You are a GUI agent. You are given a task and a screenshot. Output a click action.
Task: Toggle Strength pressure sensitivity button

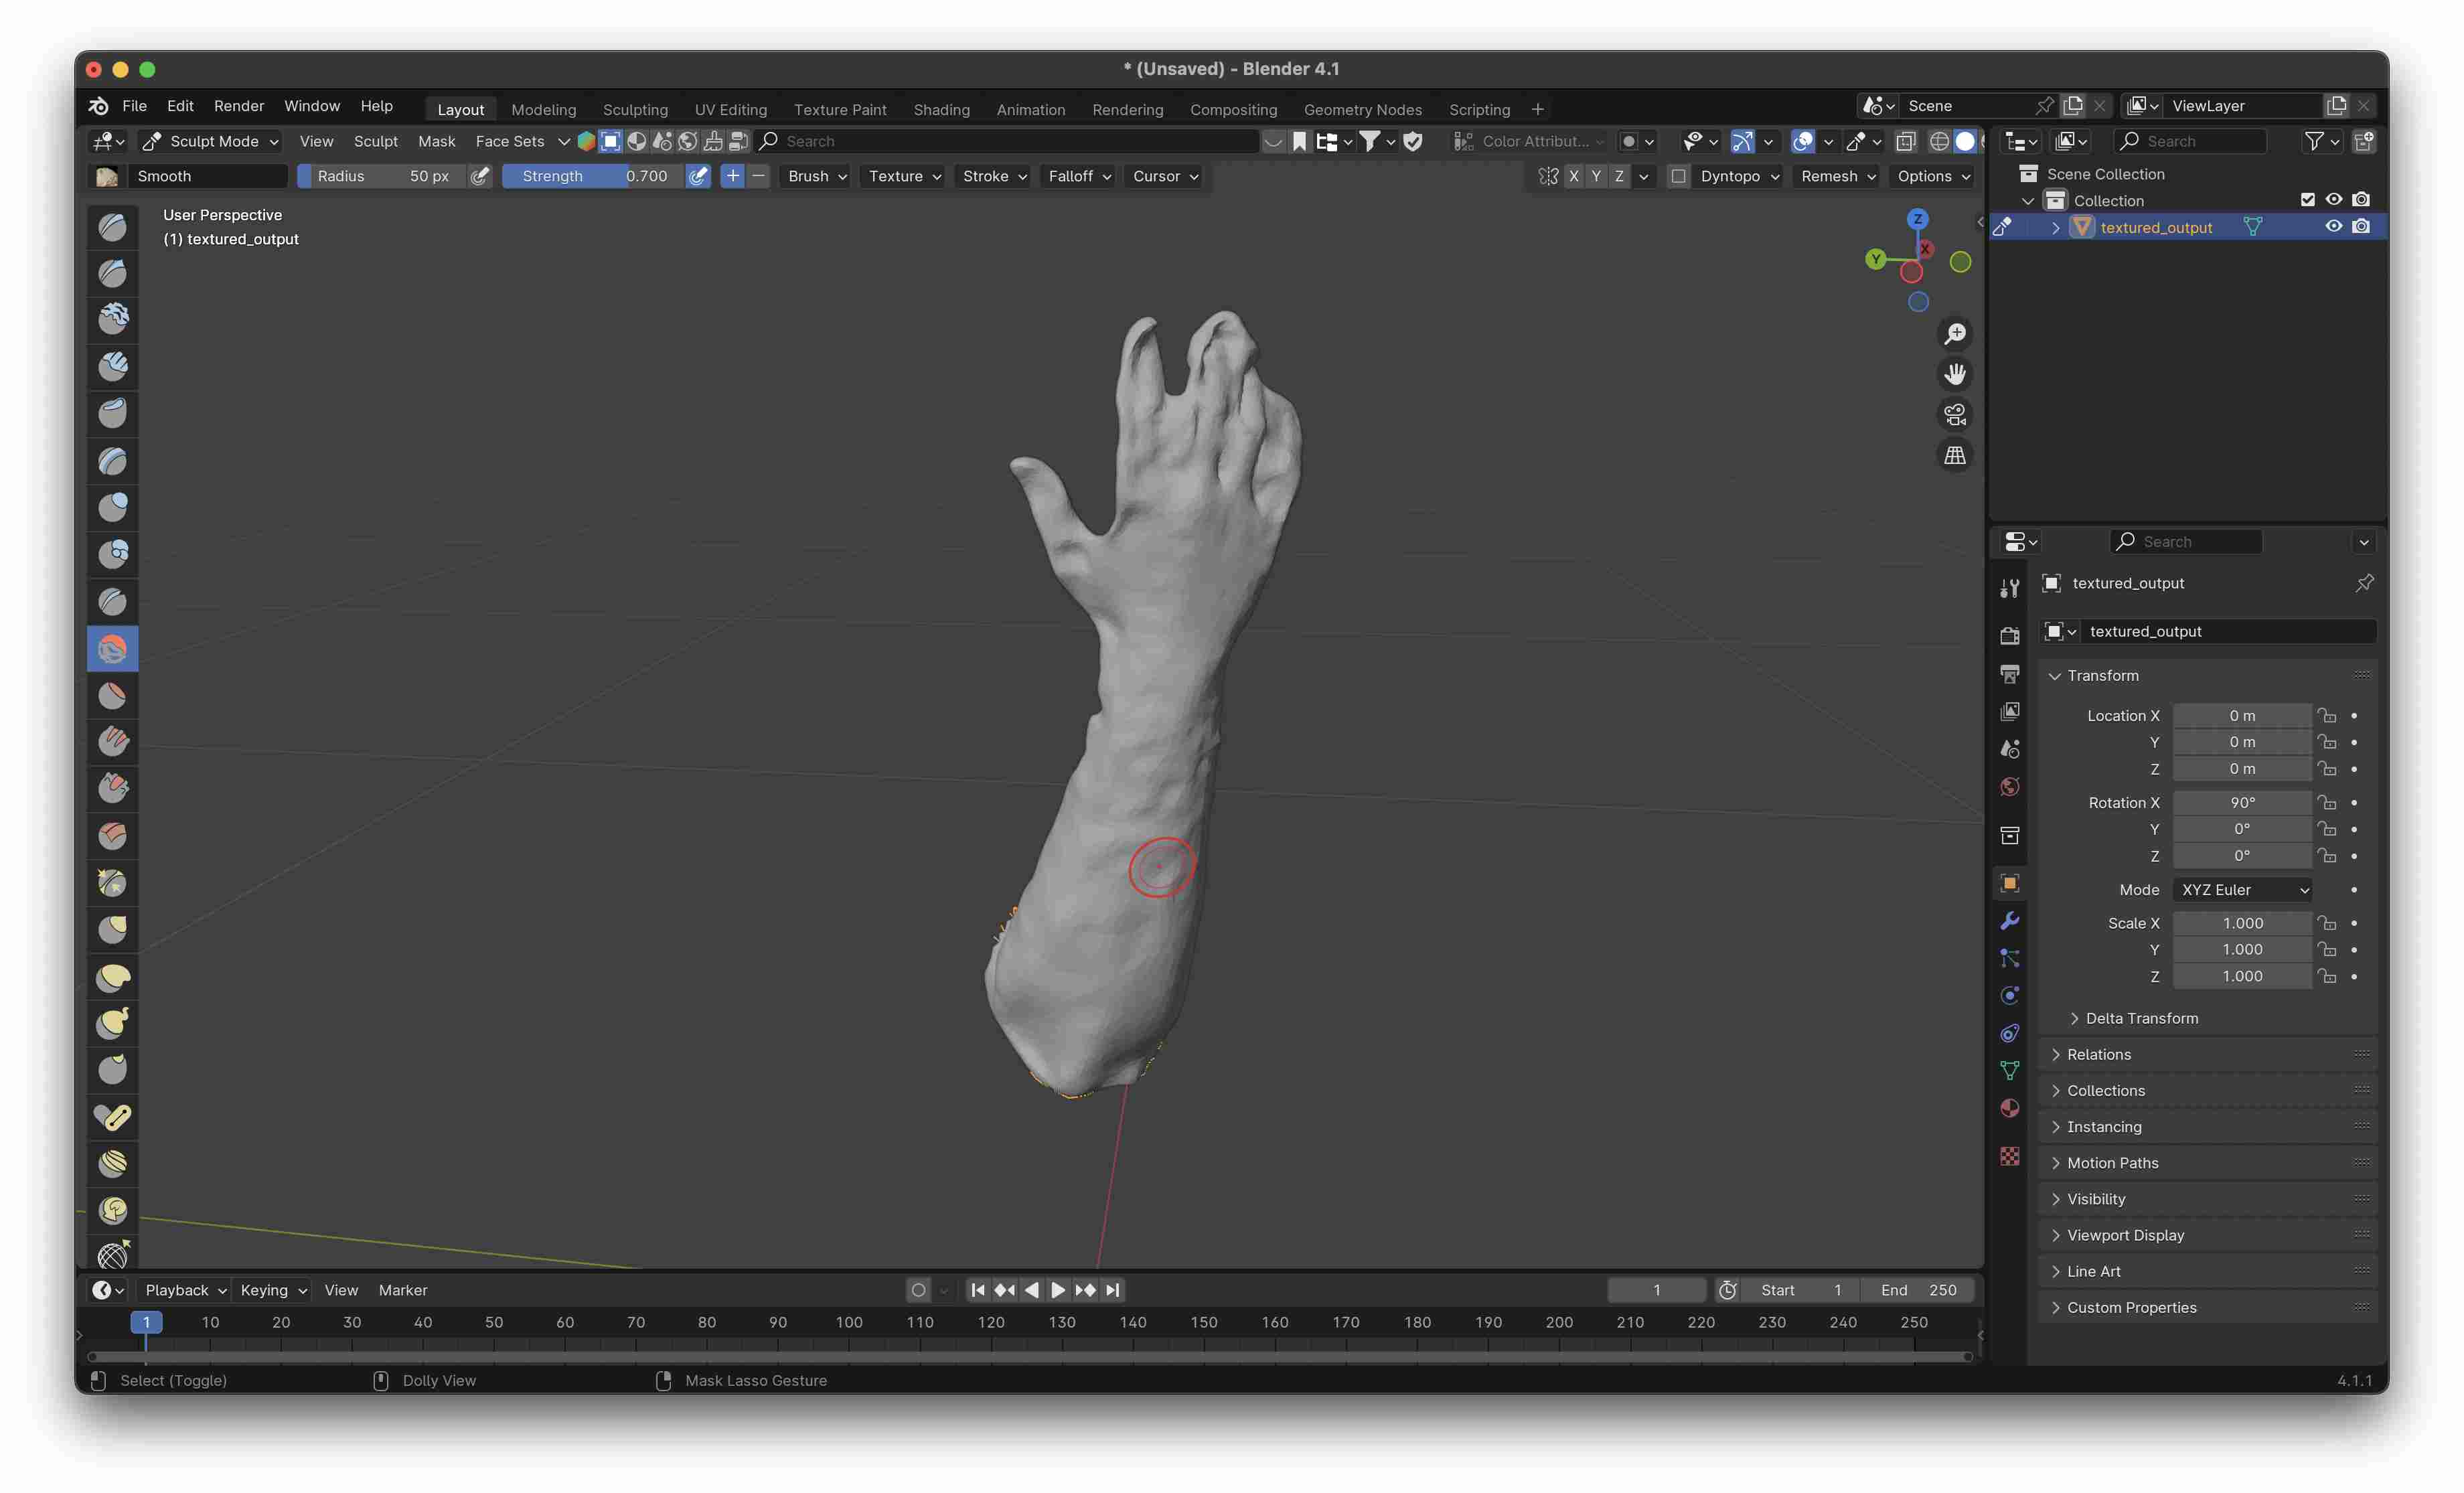point(698,176)
